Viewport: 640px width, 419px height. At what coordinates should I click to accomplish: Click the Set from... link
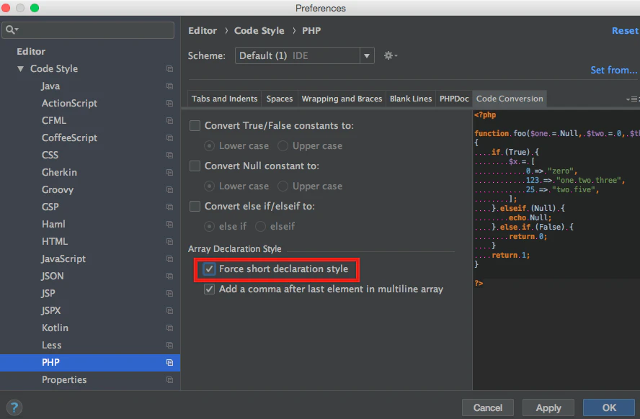pos(613,70)
